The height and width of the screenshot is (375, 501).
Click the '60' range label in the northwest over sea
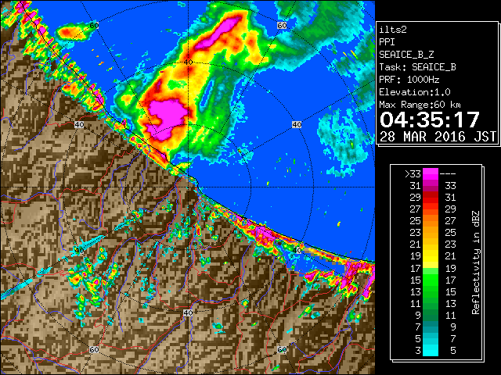94,25
